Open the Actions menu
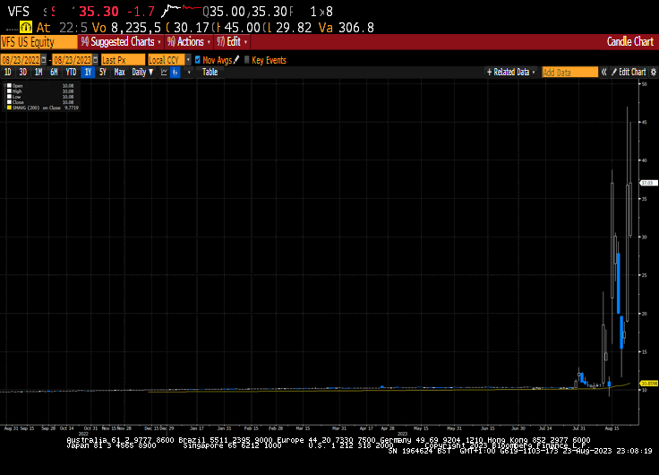The height and width of the screenshot is (475, 659). [189, 41]
